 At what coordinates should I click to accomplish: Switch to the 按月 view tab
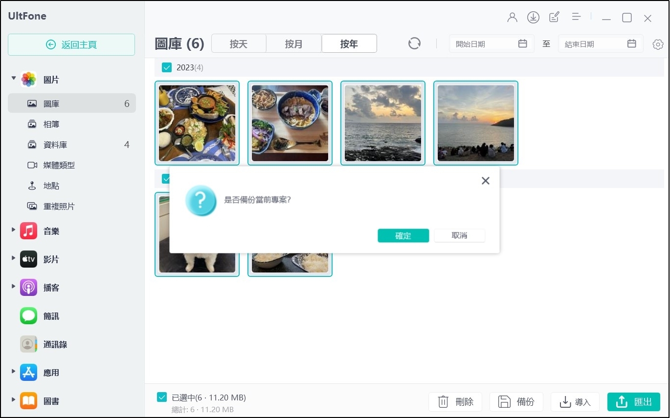293,43
